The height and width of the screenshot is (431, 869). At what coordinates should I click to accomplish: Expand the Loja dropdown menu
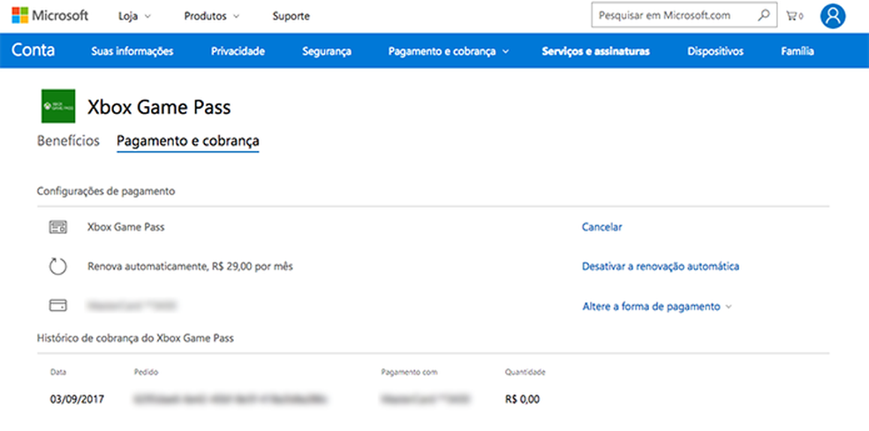[134, 16]
